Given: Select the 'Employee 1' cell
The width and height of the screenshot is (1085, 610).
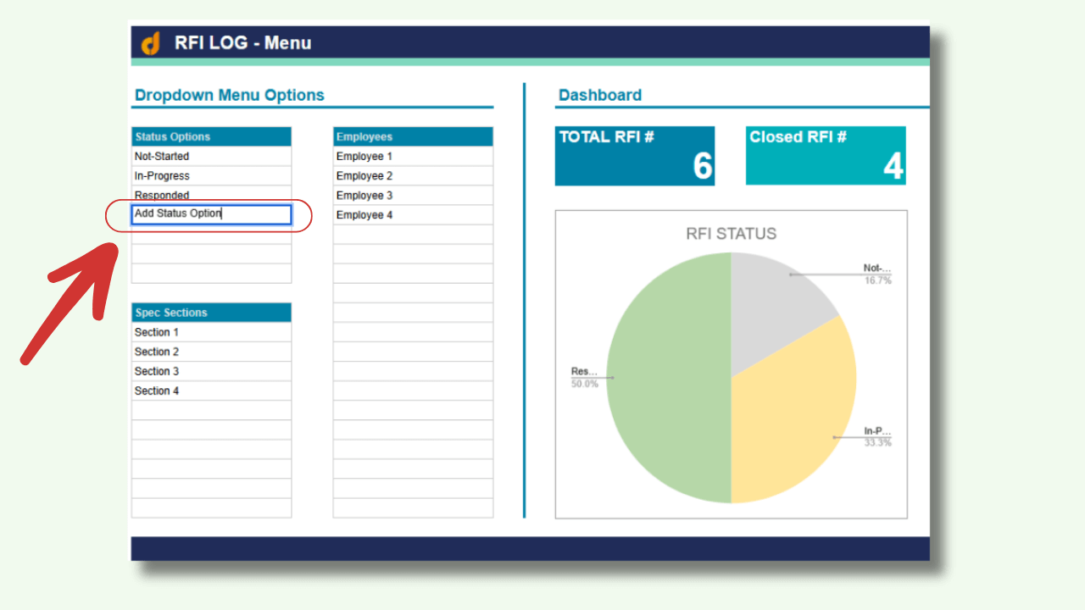Looking at the screenshot, I should [x=413, y=157].
